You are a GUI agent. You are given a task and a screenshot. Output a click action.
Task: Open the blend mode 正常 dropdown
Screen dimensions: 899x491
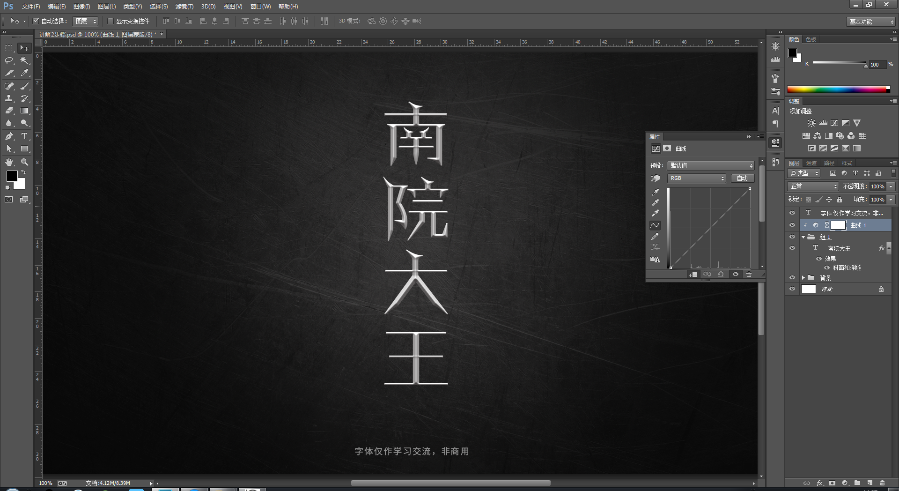813,186
